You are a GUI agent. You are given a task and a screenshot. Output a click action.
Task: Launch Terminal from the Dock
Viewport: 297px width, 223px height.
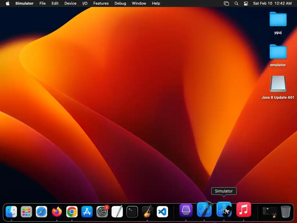click(132, 211)
